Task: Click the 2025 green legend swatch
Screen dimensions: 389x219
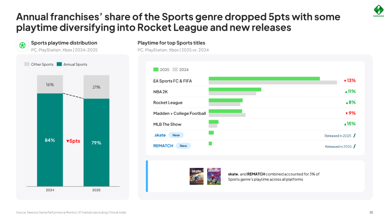Action: point(156,70)
